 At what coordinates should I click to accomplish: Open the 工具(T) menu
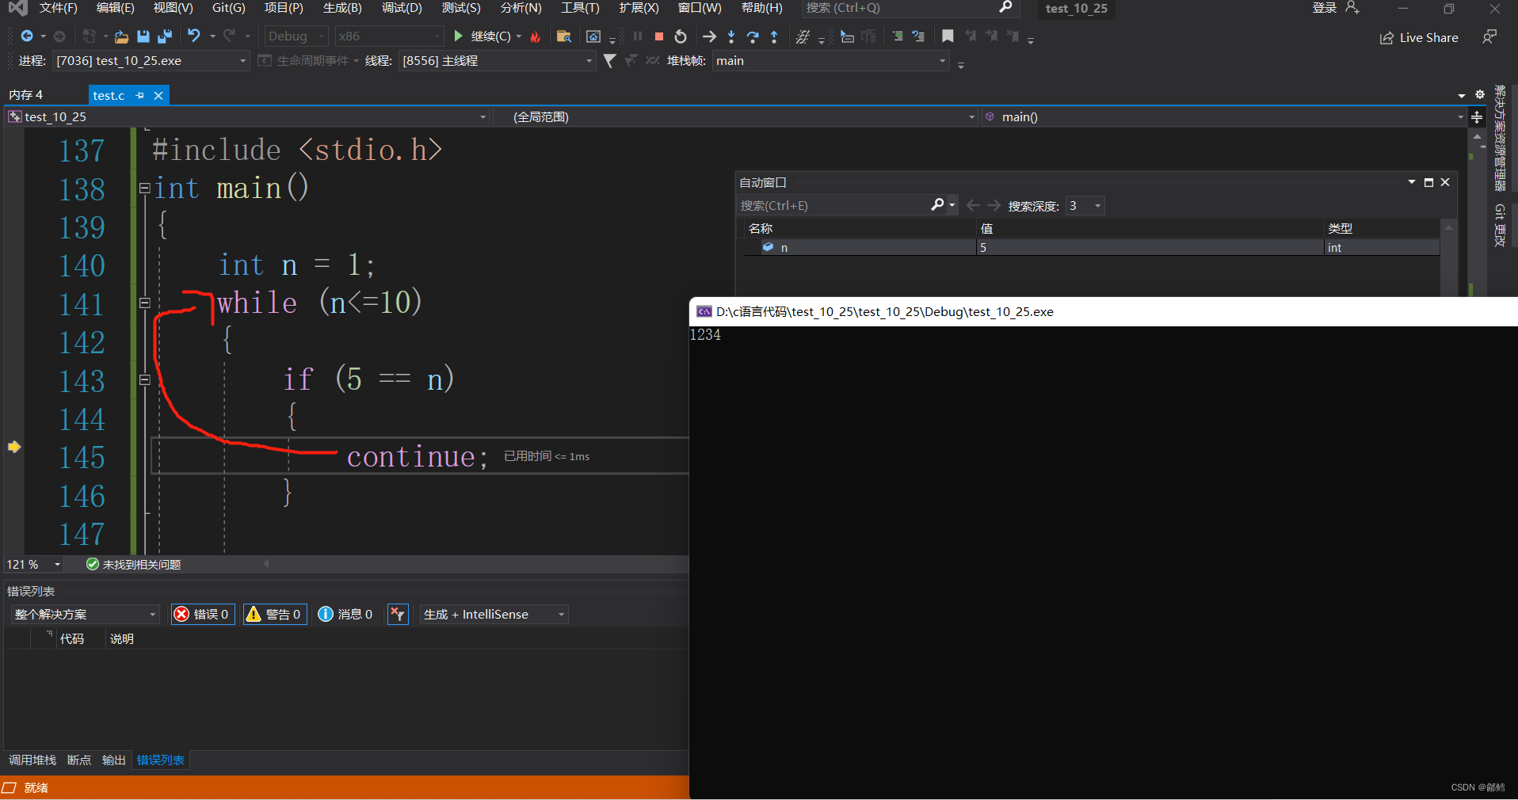click(580, 8)
